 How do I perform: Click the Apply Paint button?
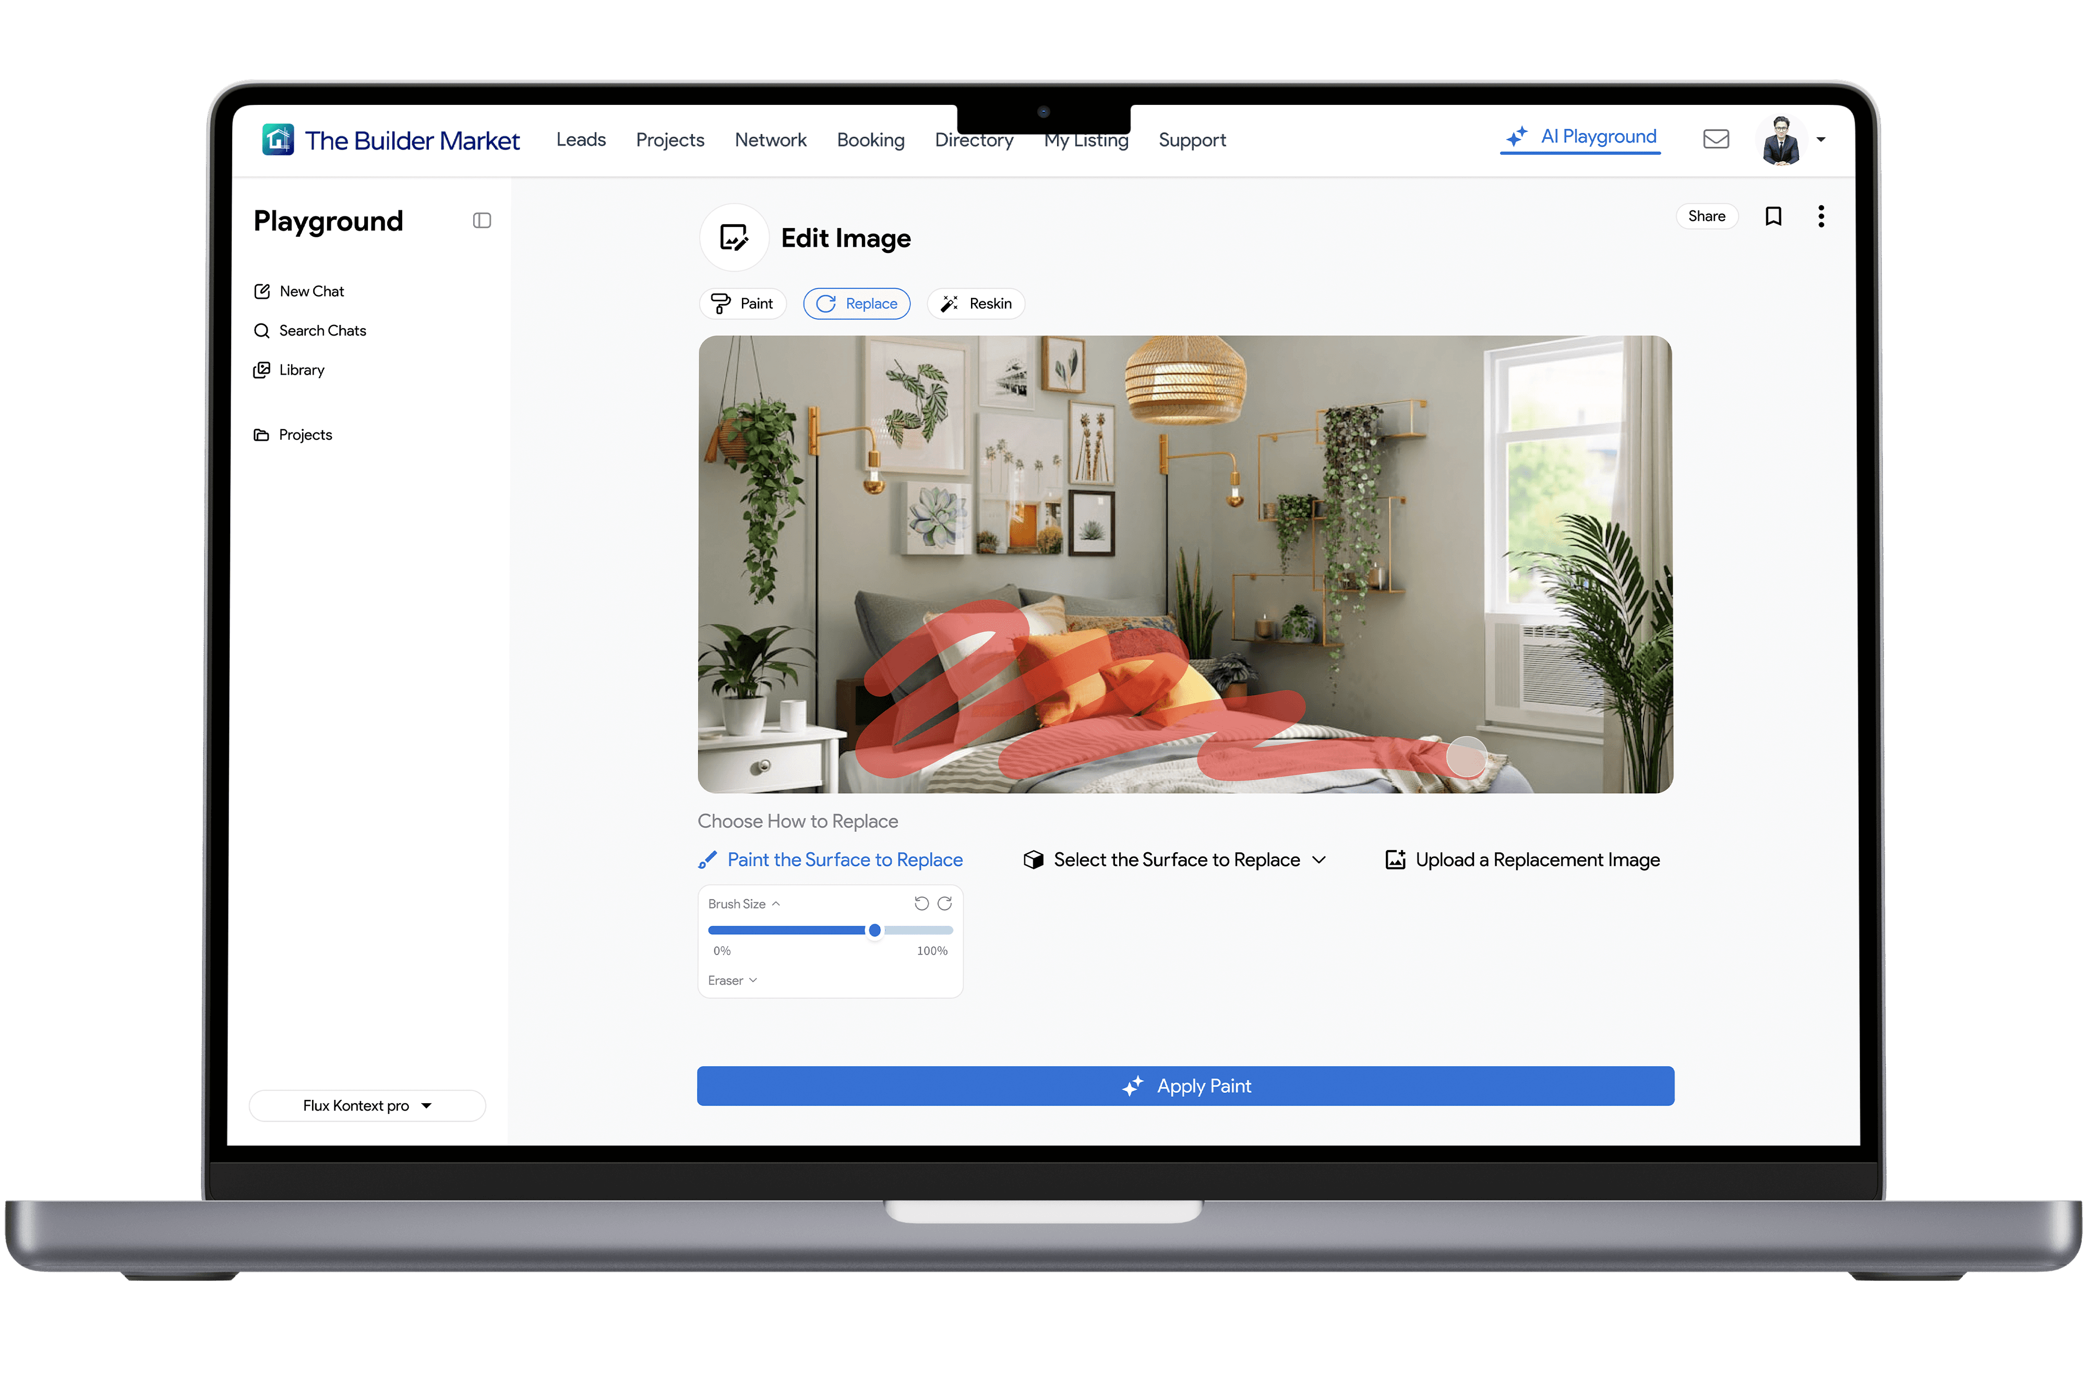[x=1185, y=1086]
